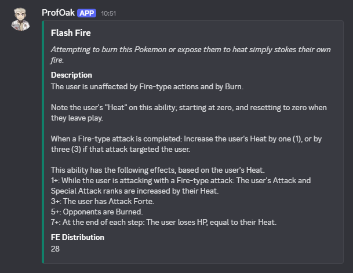Click the line about unaffected by Fire-type actions

[x=147, y=86]
